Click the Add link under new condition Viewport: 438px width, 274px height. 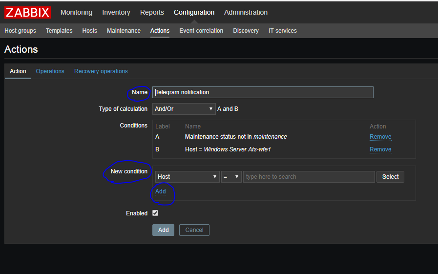tap(161, 191)
